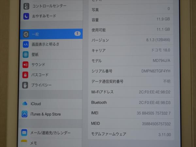196x147 pixels.
Task: Tap available value 11.1 GB
Action: tap(163, 29)
